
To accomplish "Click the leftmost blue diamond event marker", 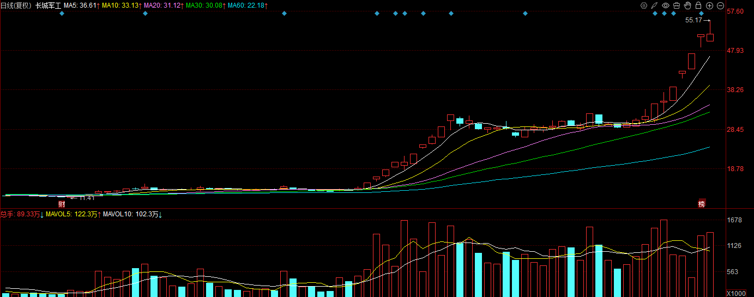I will [x=62, y=14].
